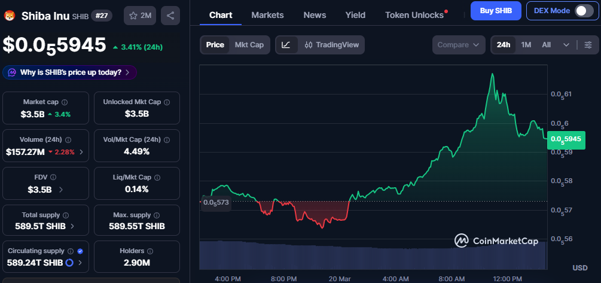Open "Why is SHIB's price up today?"

click(69, 72)
